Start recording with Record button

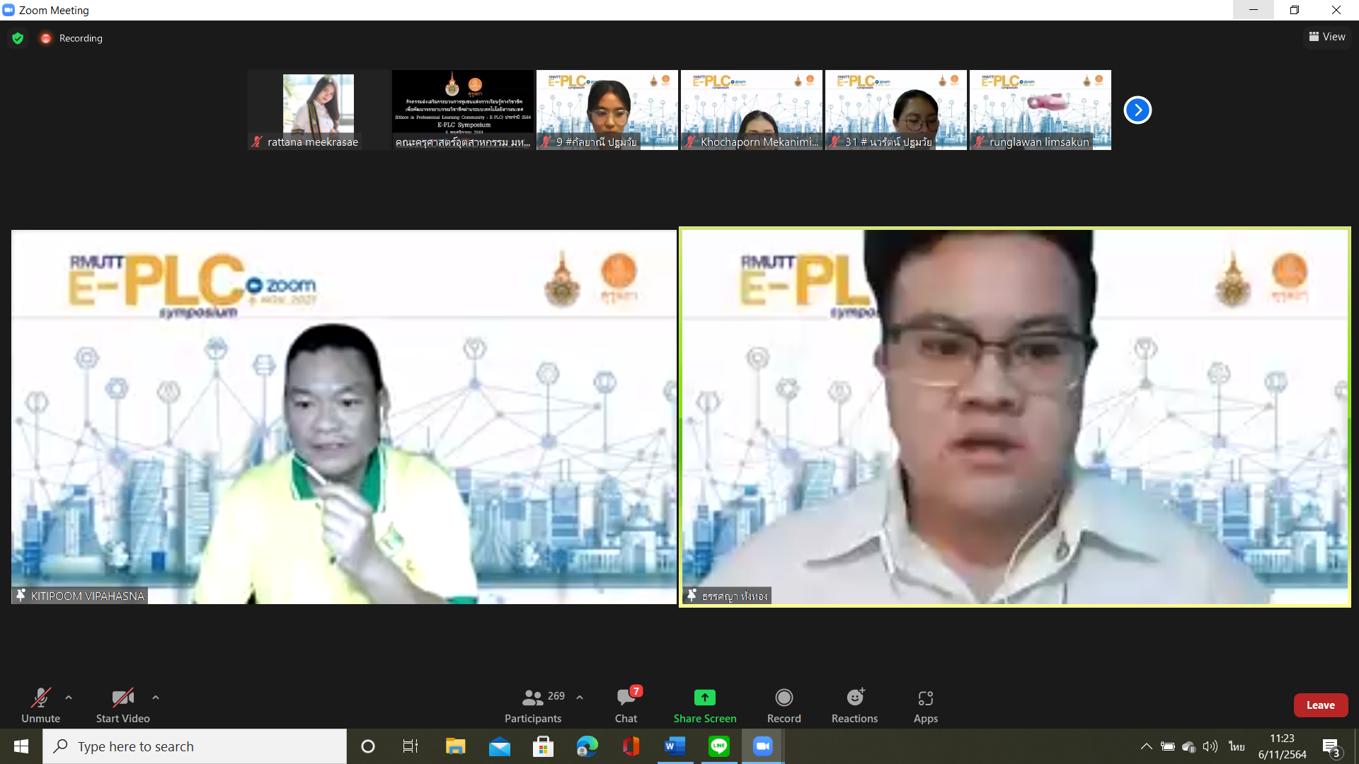(784, 705)
